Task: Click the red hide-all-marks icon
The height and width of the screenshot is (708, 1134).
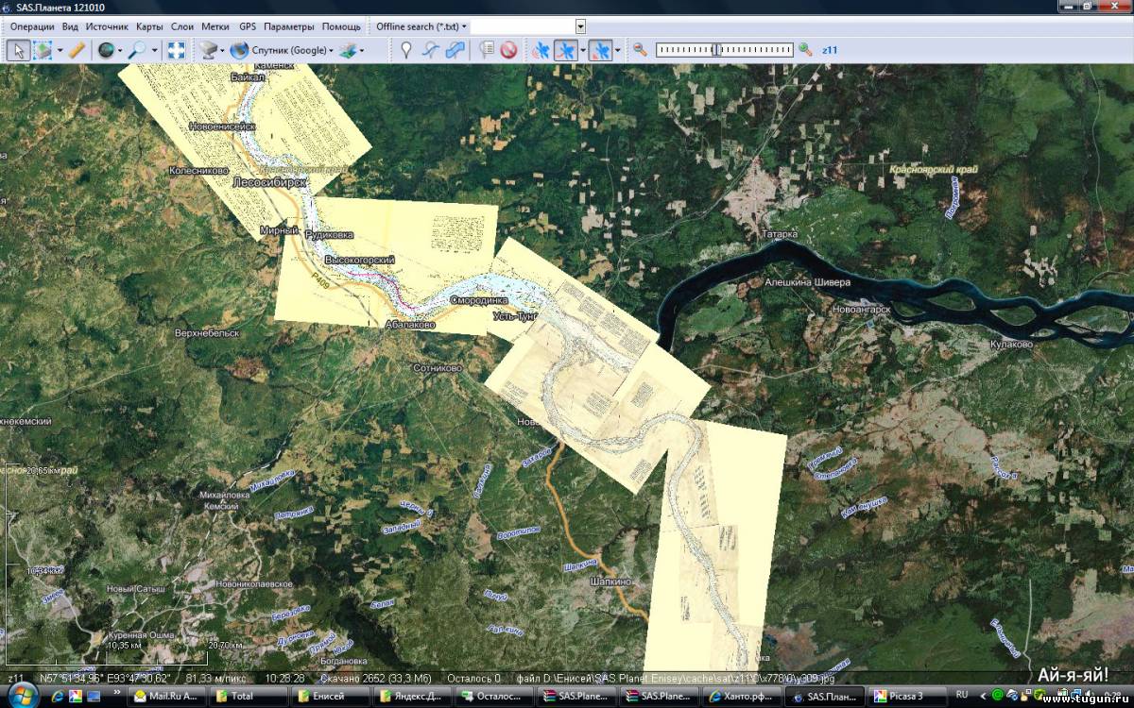Action: click(x=508, y=50)
